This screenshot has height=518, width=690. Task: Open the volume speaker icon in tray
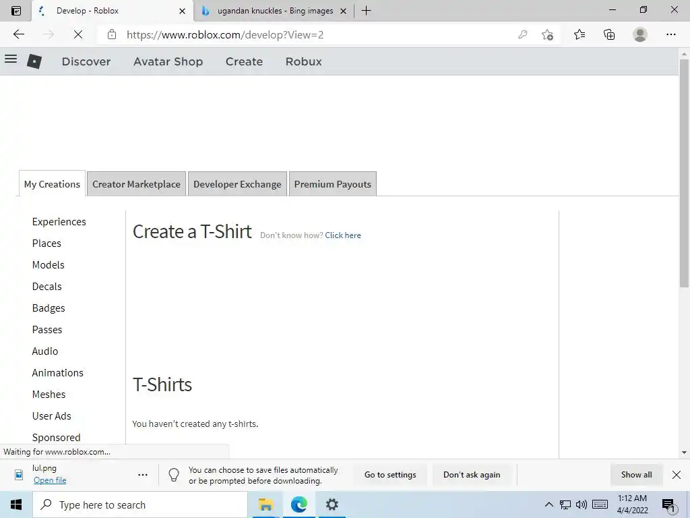click(x=582, y=505)
